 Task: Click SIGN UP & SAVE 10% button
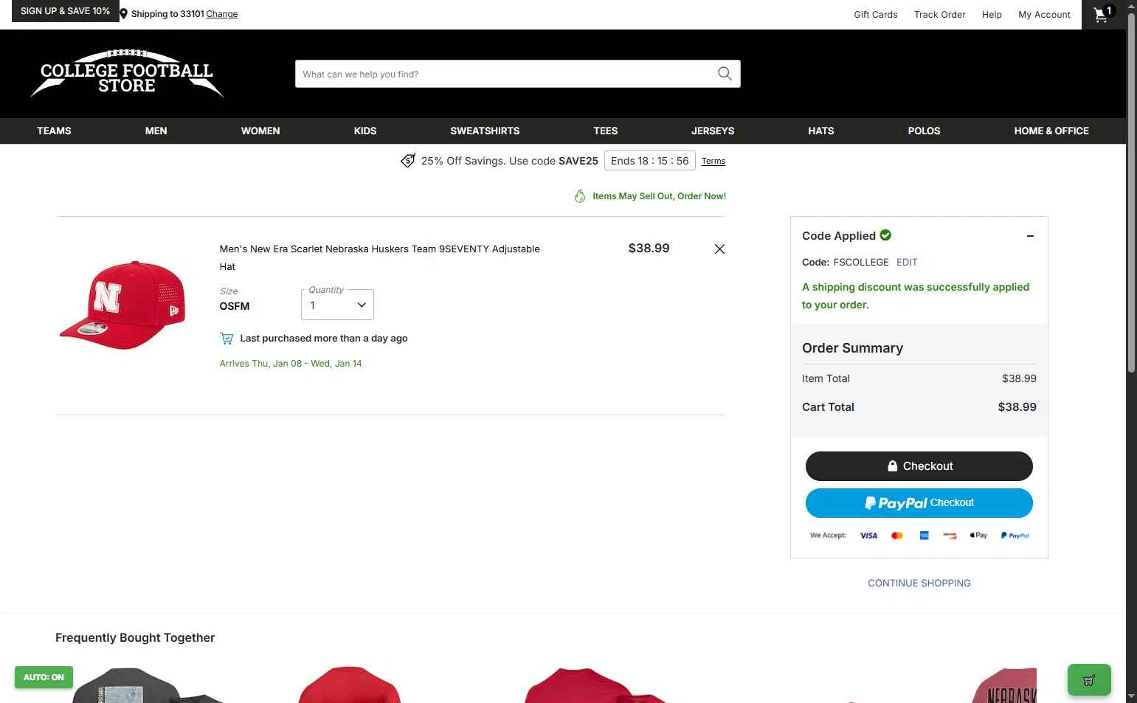(65, 11)
